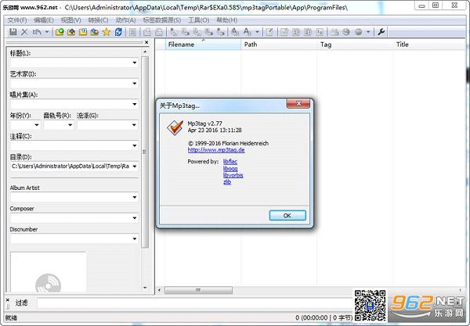470x326 pixels.
Task: Open Favorites with the yellow star icon
Action: [x=107, y=32]
